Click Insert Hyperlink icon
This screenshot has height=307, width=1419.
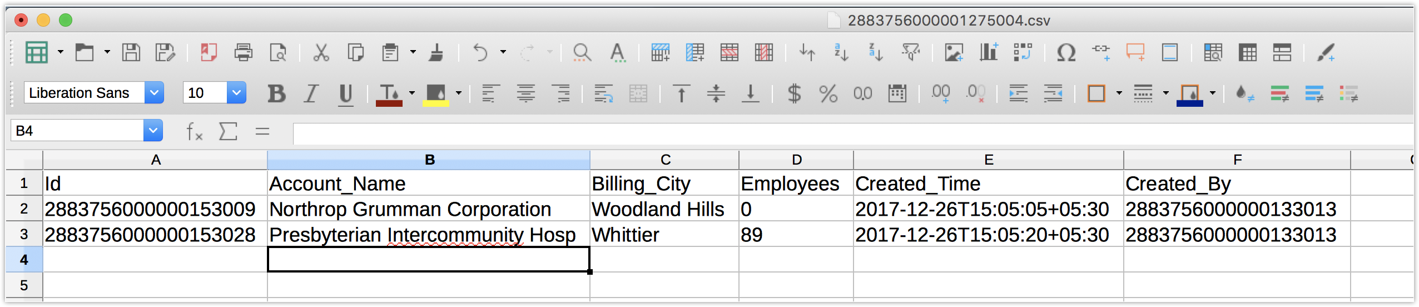pyautogui.click(x=1101, y=53)
